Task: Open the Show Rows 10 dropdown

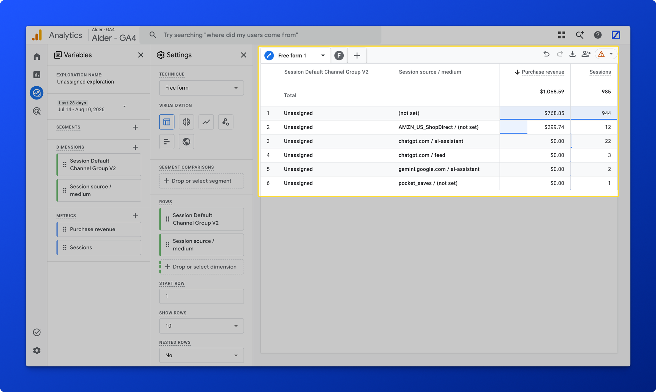Action: 201,326
